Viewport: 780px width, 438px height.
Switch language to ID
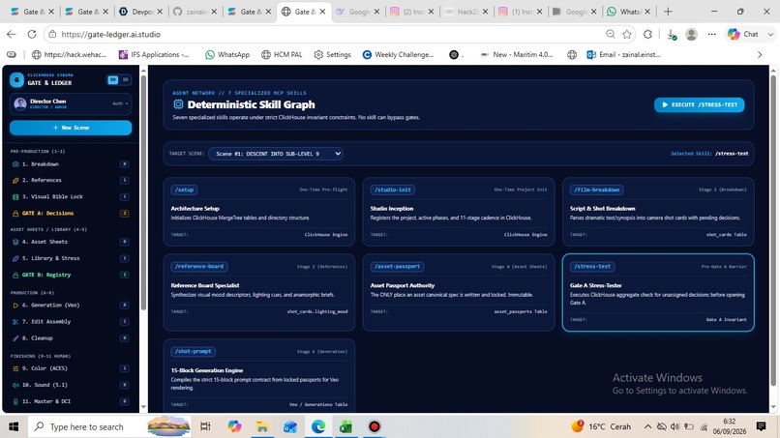point(125,79)
